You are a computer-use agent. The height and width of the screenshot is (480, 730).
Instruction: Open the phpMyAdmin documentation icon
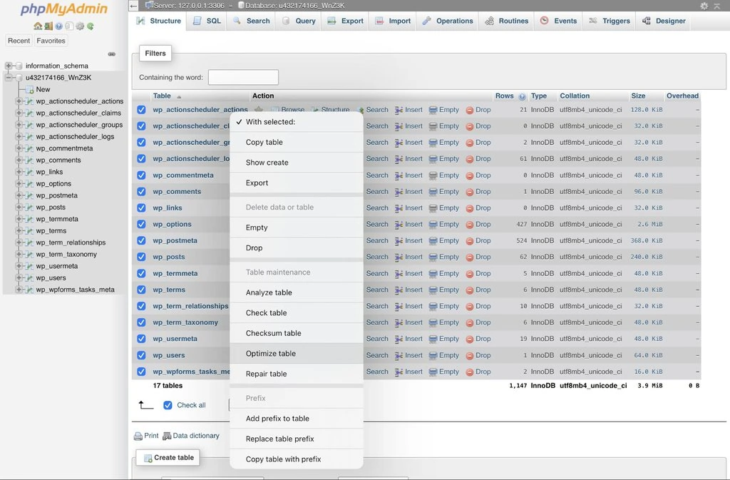[x=59, y=26]
